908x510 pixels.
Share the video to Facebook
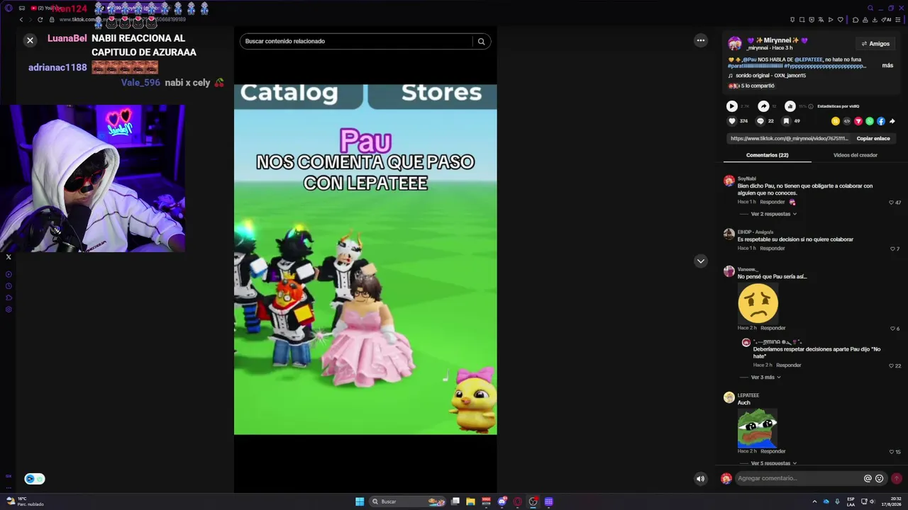click(x=881, y=121)
